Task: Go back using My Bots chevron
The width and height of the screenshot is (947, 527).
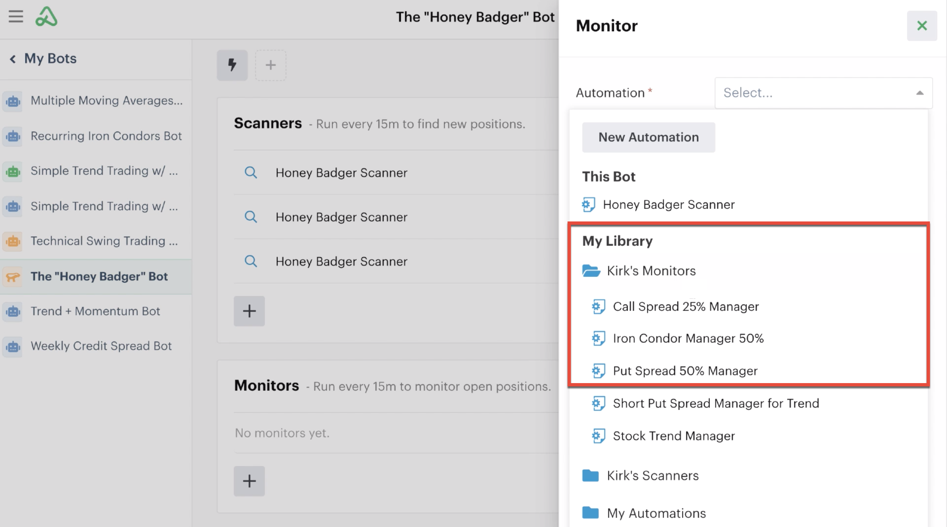Action: tap(13, 59)
